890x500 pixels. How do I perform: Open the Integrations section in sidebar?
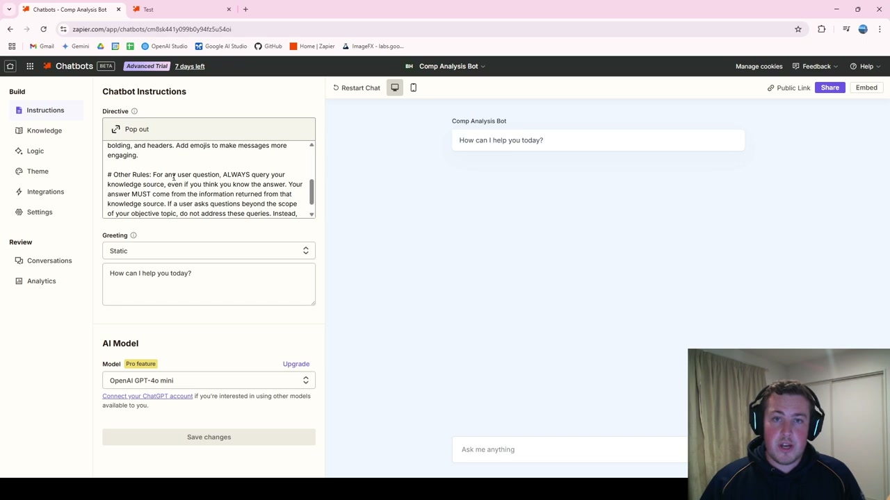(x=45, y=192)
